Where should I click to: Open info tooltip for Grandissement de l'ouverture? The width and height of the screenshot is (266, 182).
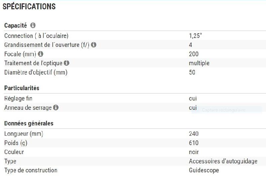coord(94,45)
